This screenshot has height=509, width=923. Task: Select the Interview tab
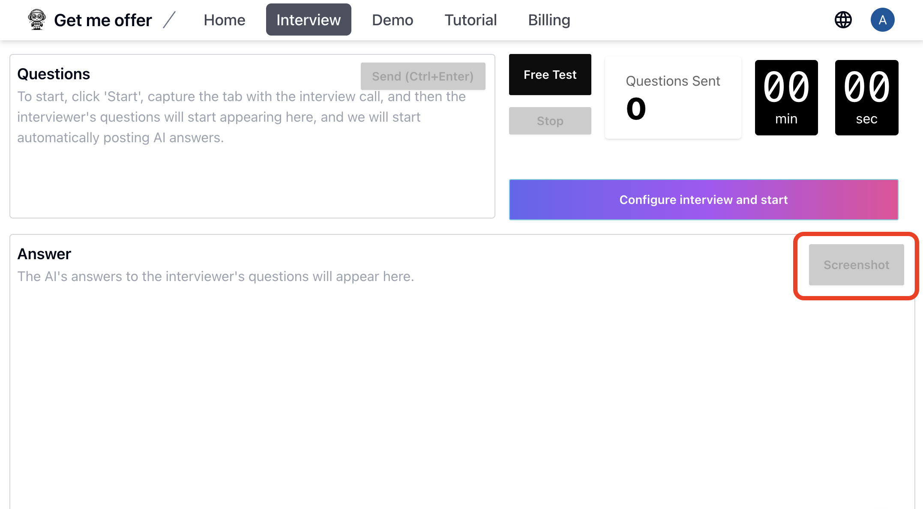(309, 20)
